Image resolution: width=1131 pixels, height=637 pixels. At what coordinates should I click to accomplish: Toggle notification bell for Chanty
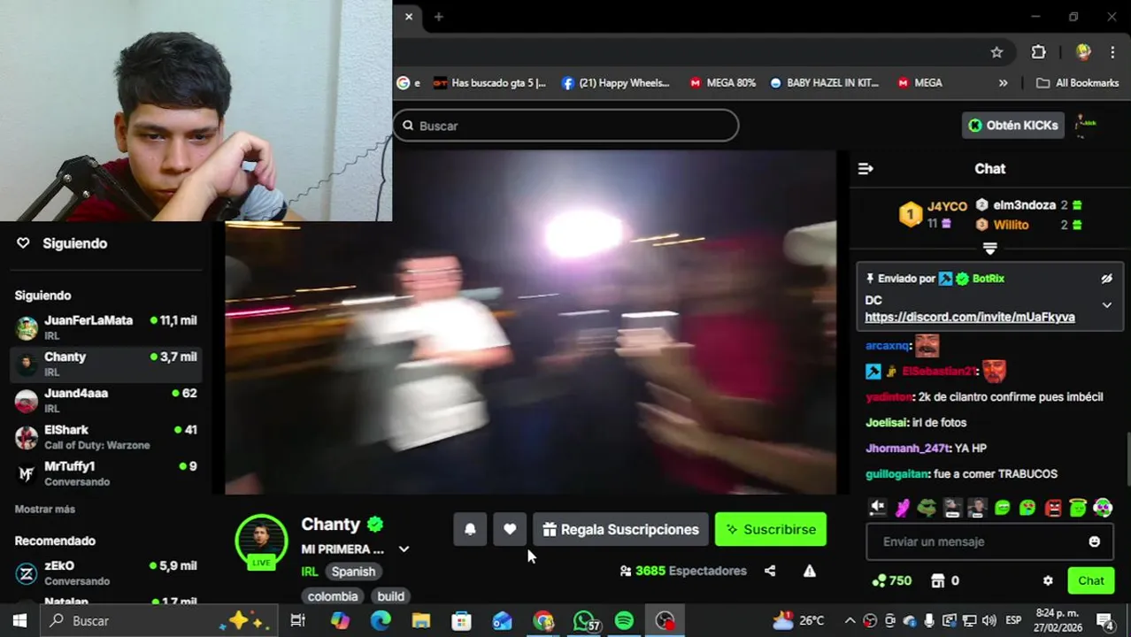[470, 529]
